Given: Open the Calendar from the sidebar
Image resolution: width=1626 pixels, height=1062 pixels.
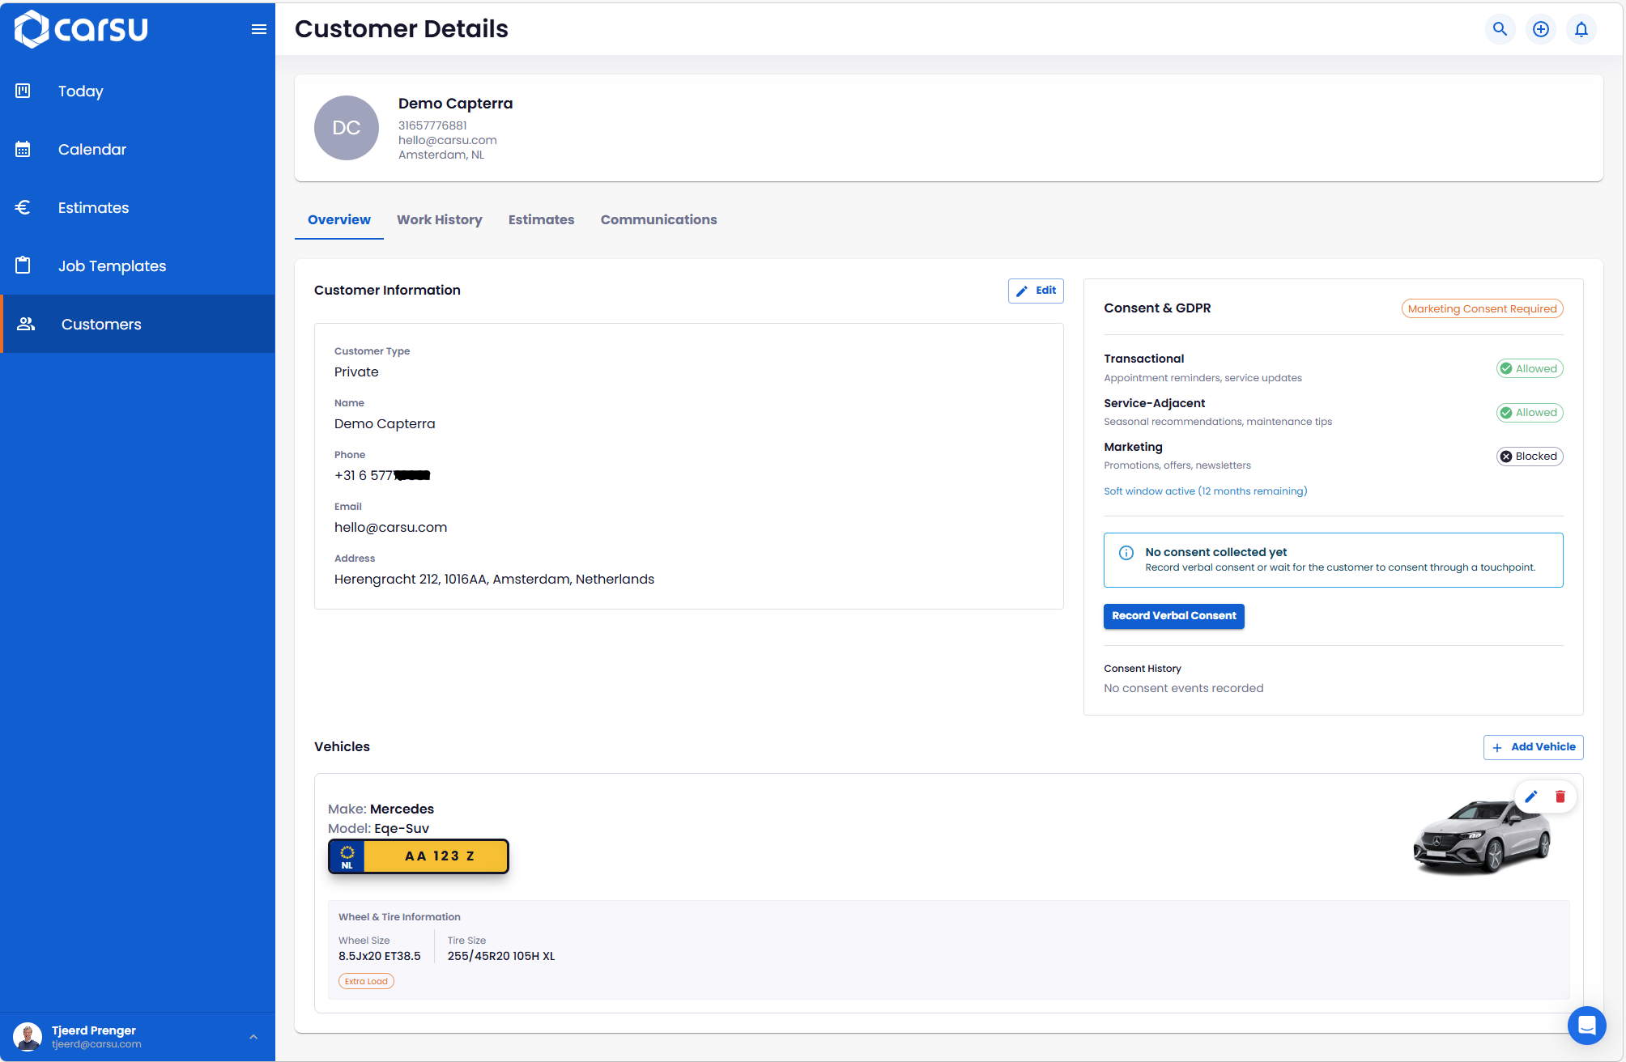Looking at the screenshot, I should 92,149.
